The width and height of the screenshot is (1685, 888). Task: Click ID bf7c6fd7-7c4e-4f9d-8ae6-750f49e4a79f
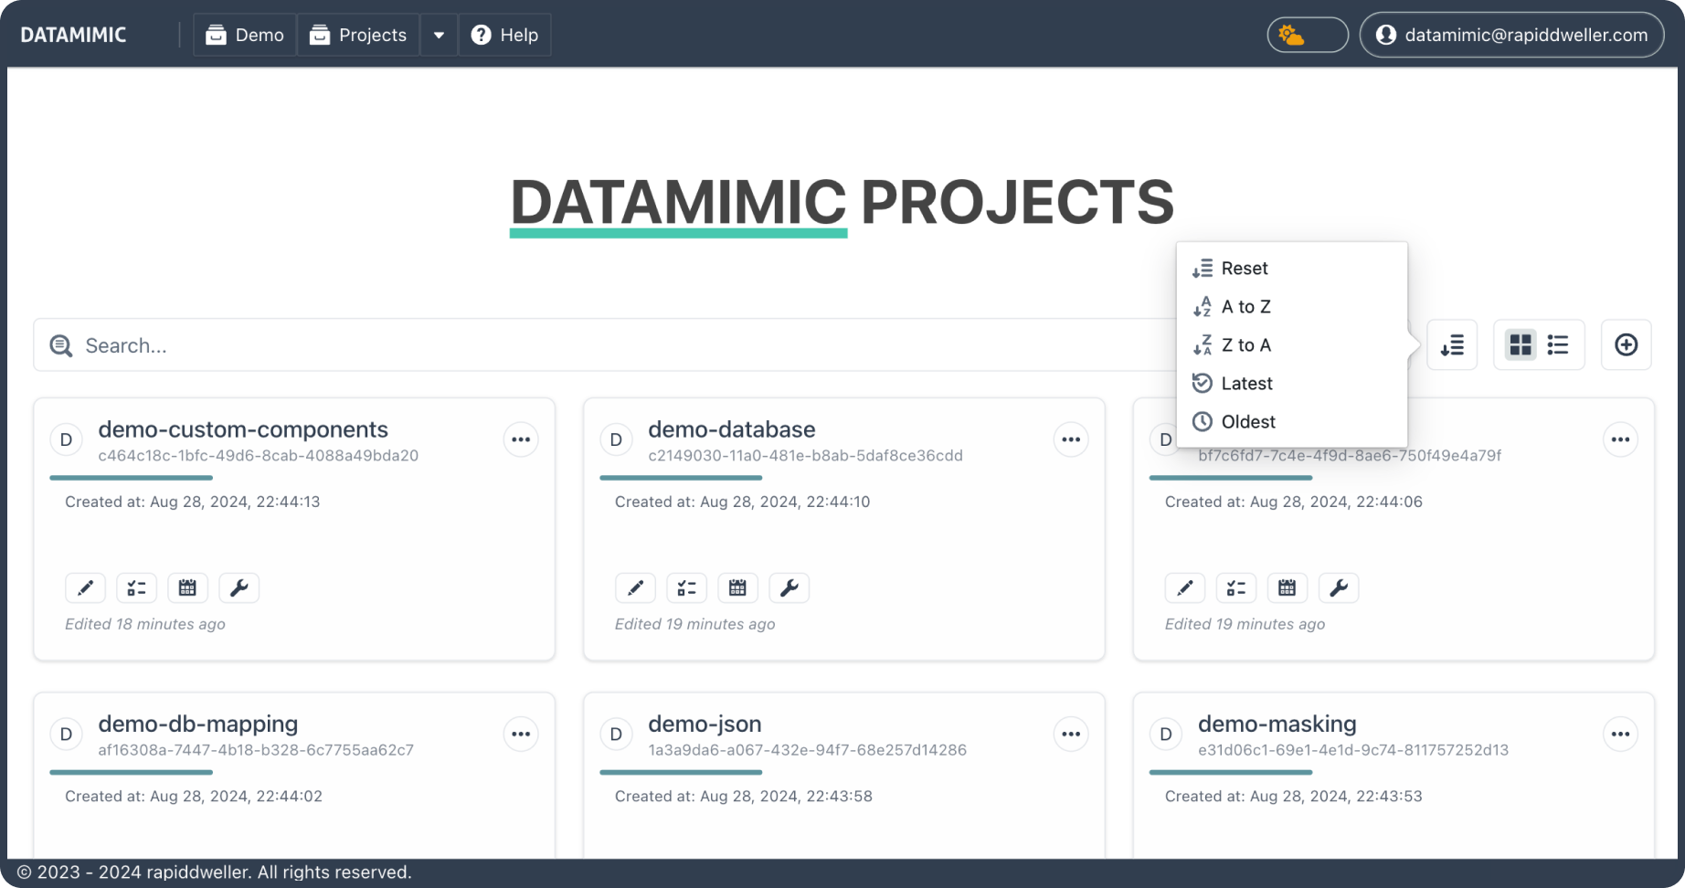(1350, 455)
